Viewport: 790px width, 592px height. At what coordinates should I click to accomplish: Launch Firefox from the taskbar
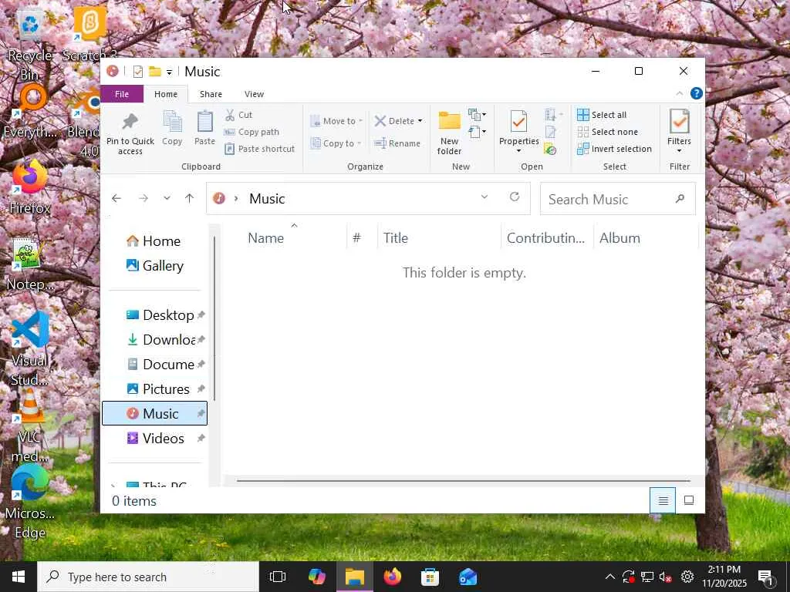pos(393,577)
